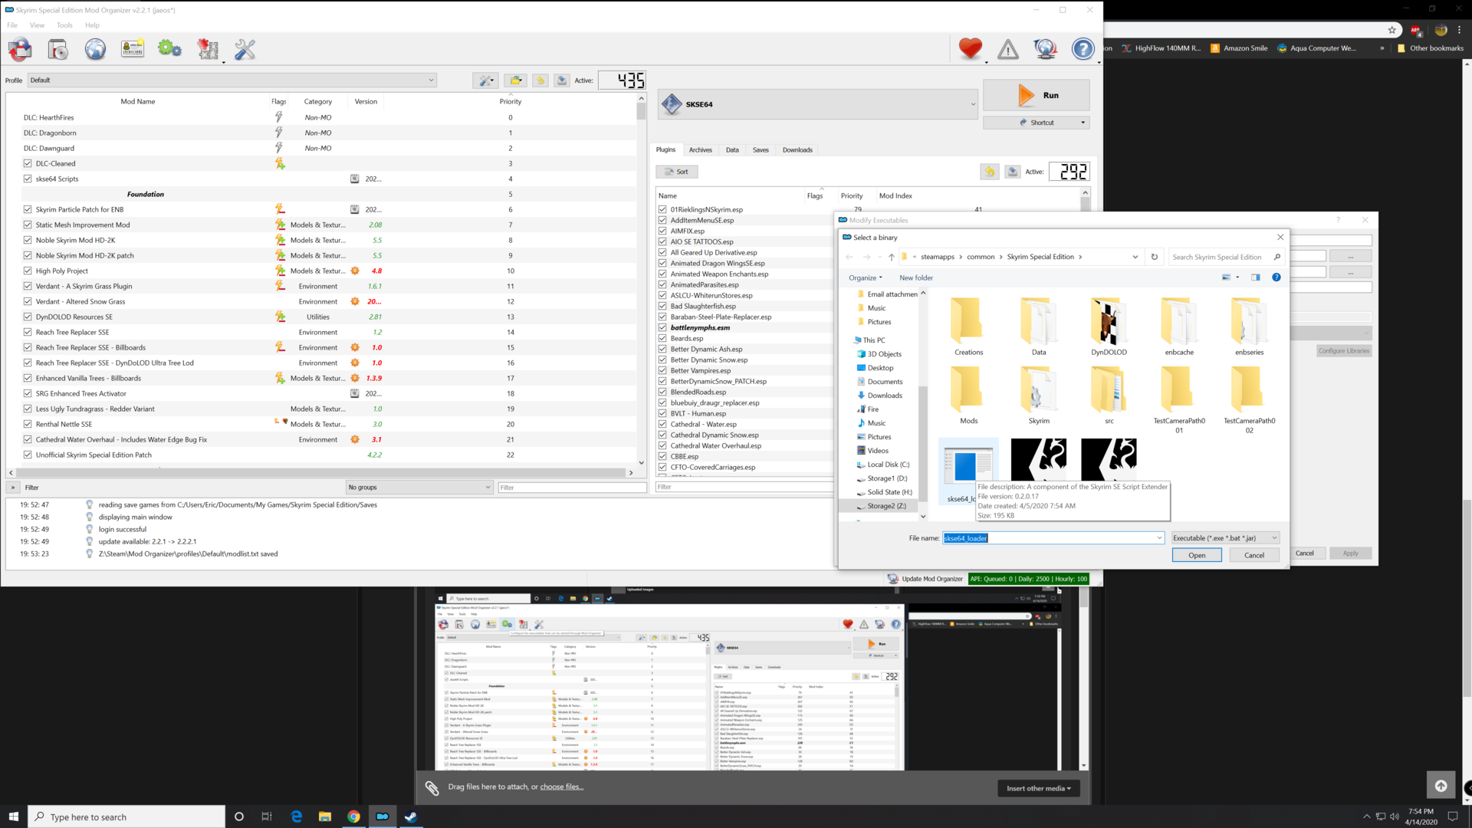Open Steam from the Windows taskbar
Image resolution: width=1472 pixels, height=828 pixels.
pos(410,816)
